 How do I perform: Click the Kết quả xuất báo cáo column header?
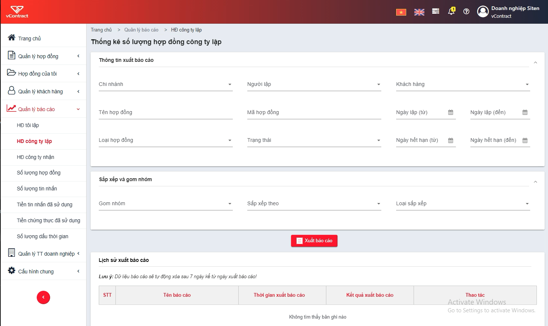(370, 295)
